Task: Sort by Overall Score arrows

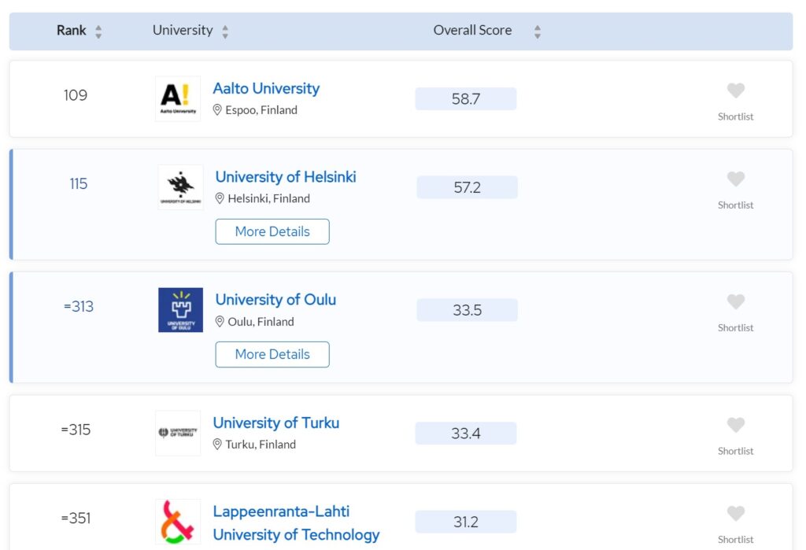Action: pyautogui.click(x=538, y=31)
